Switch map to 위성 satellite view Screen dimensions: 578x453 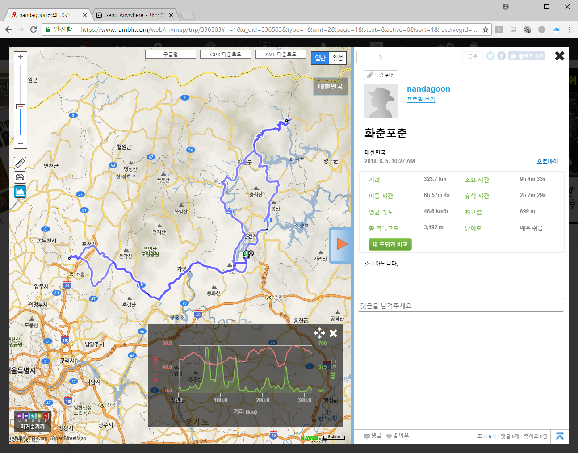(x=338, y=58)
